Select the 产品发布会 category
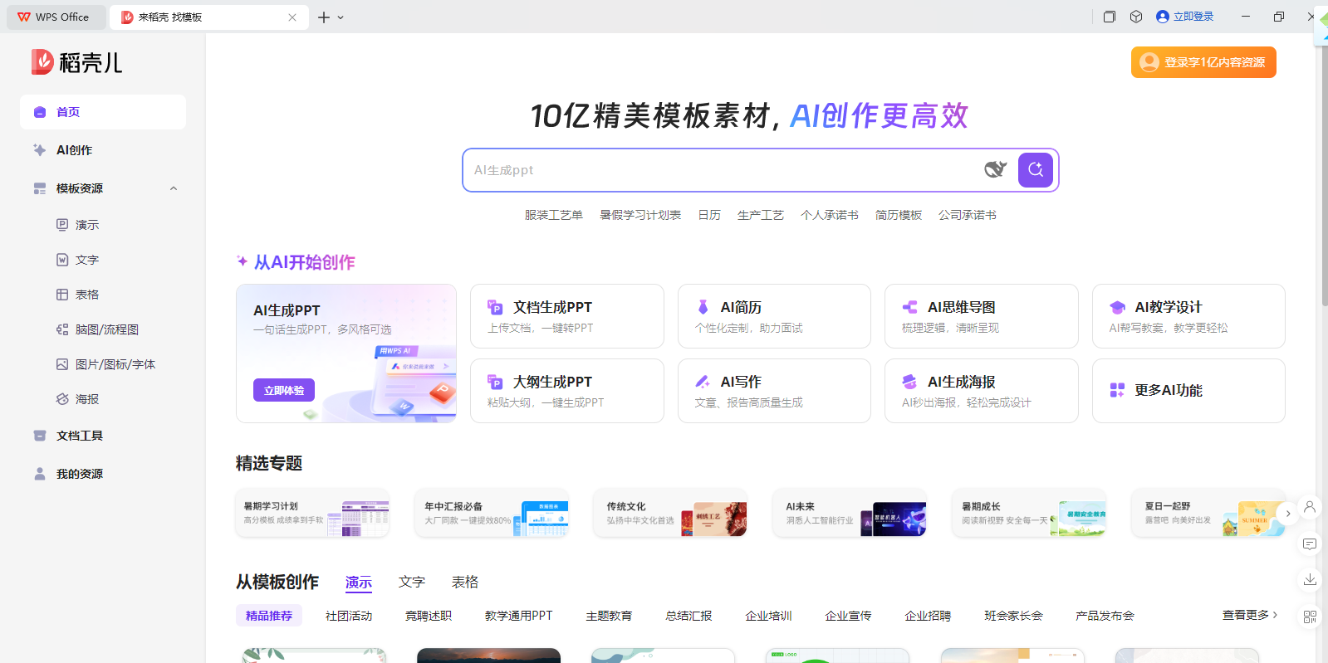This screenshot has height=663, width=1328. pos(1105,616)
